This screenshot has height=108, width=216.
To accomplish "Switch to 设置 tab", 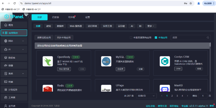I will coord(87,17).
